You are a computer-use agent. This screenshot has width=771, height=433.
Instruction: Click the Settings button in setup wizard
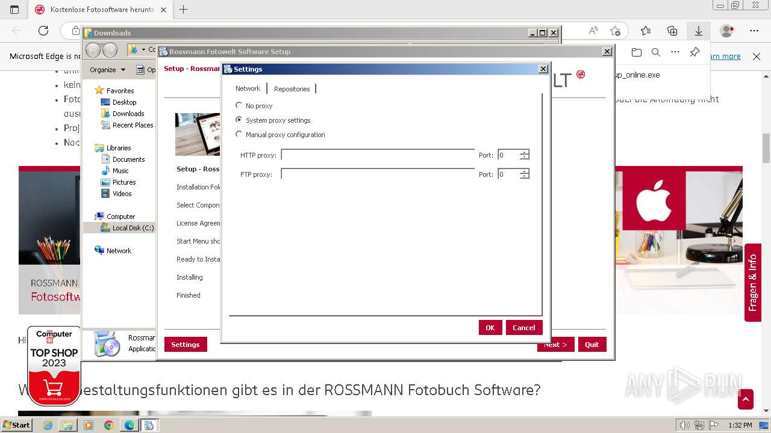185,344
